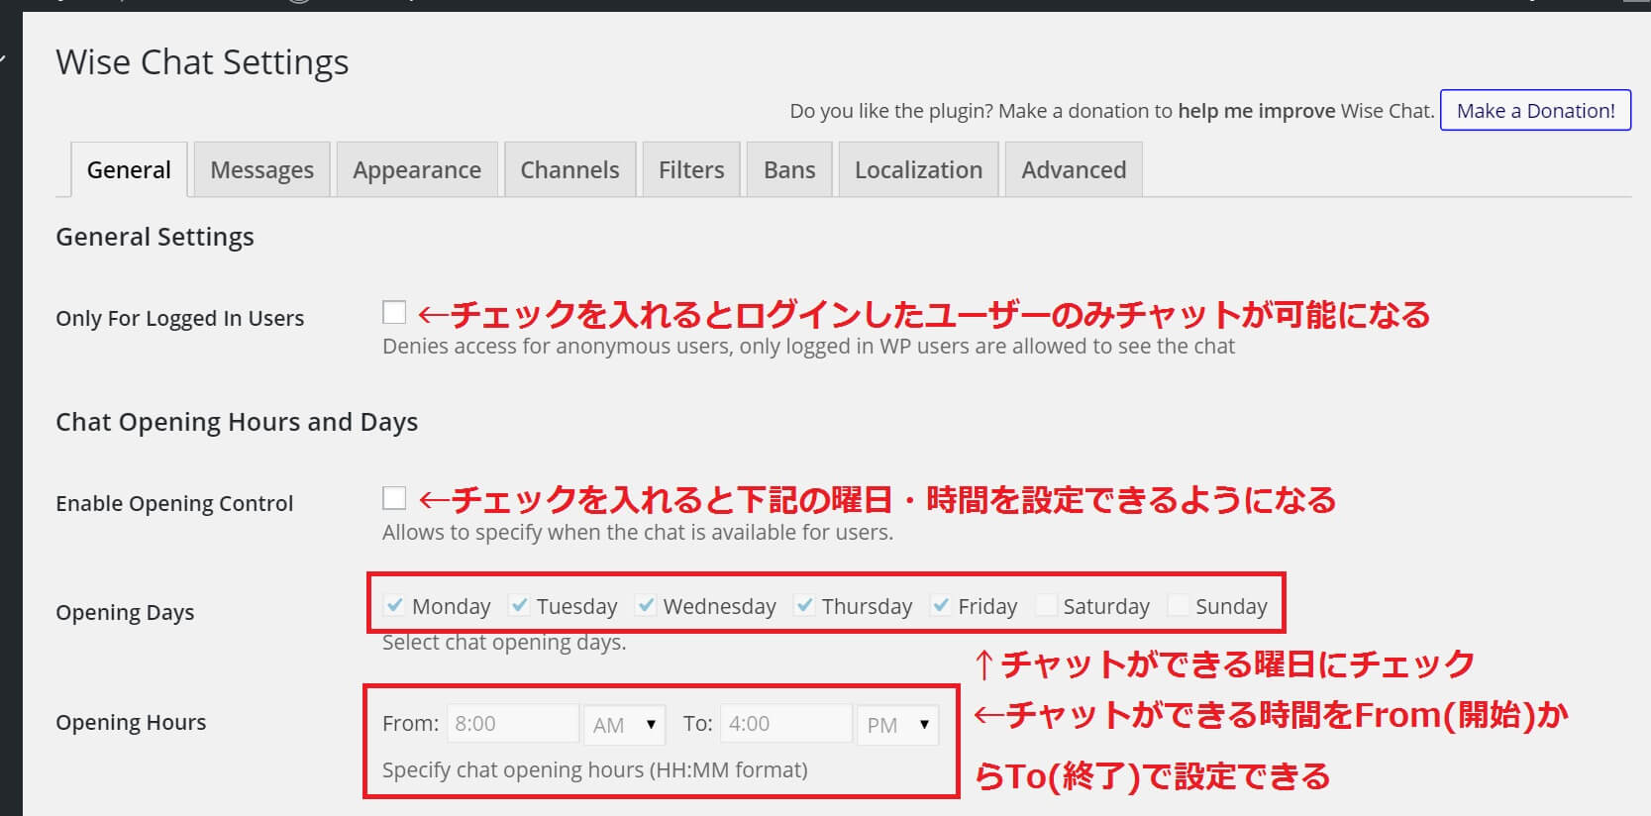Uncheck the Friday opening day
The image size is (1651, 816).
point(941,605)
